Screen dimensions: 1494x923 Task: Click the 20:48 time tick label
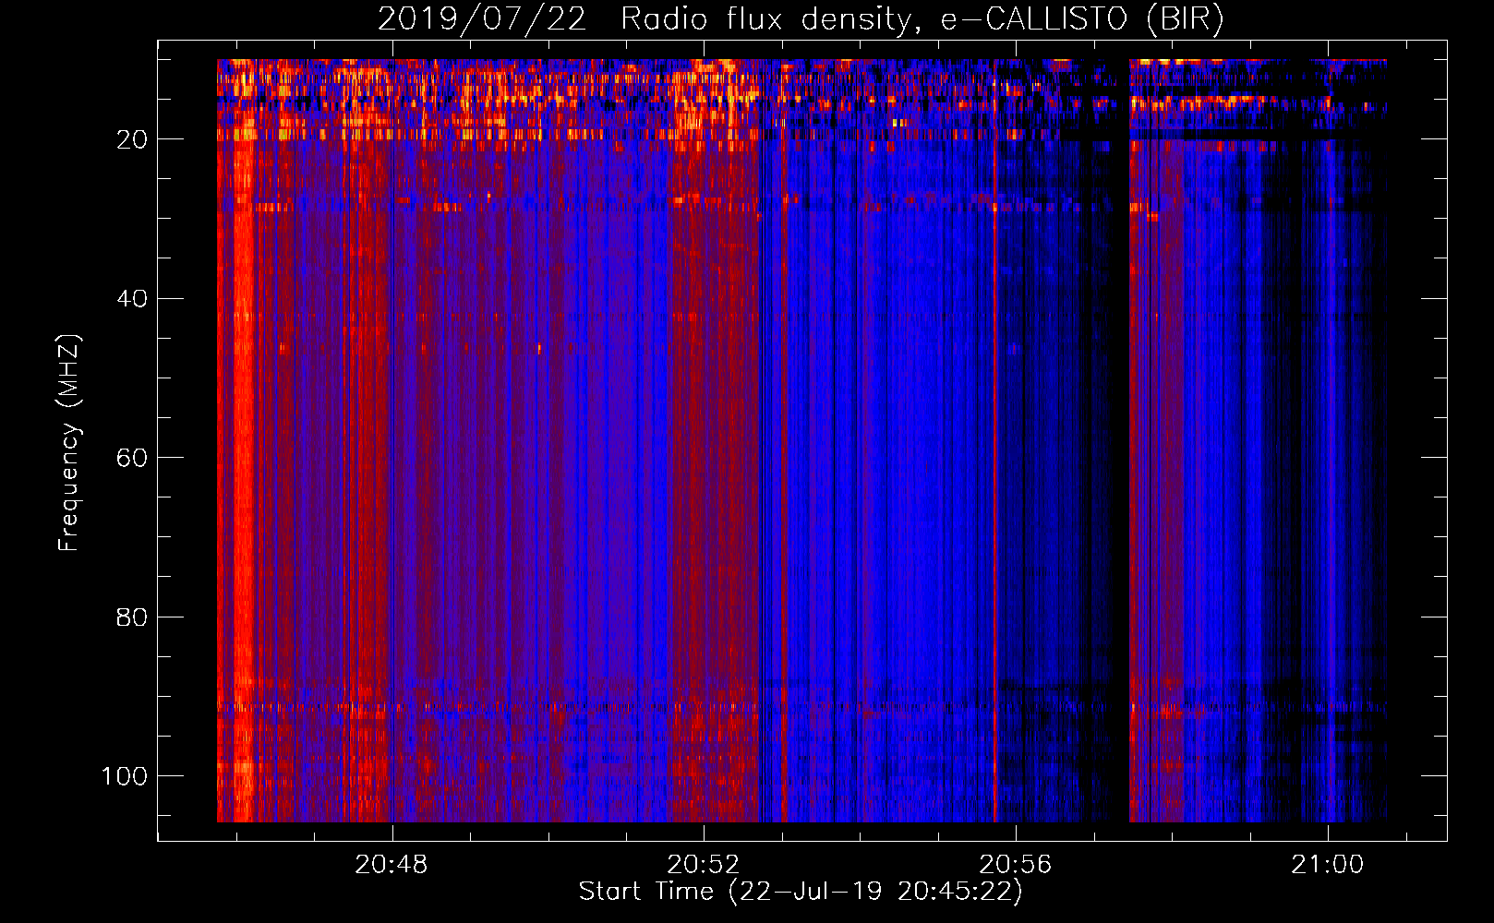click(392, 865)
